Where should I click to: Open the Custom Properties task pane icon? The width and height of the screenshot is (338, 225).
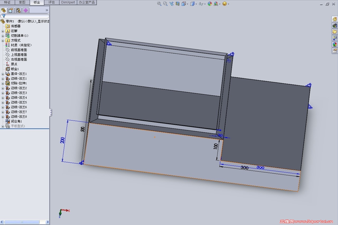pos(335,51)
